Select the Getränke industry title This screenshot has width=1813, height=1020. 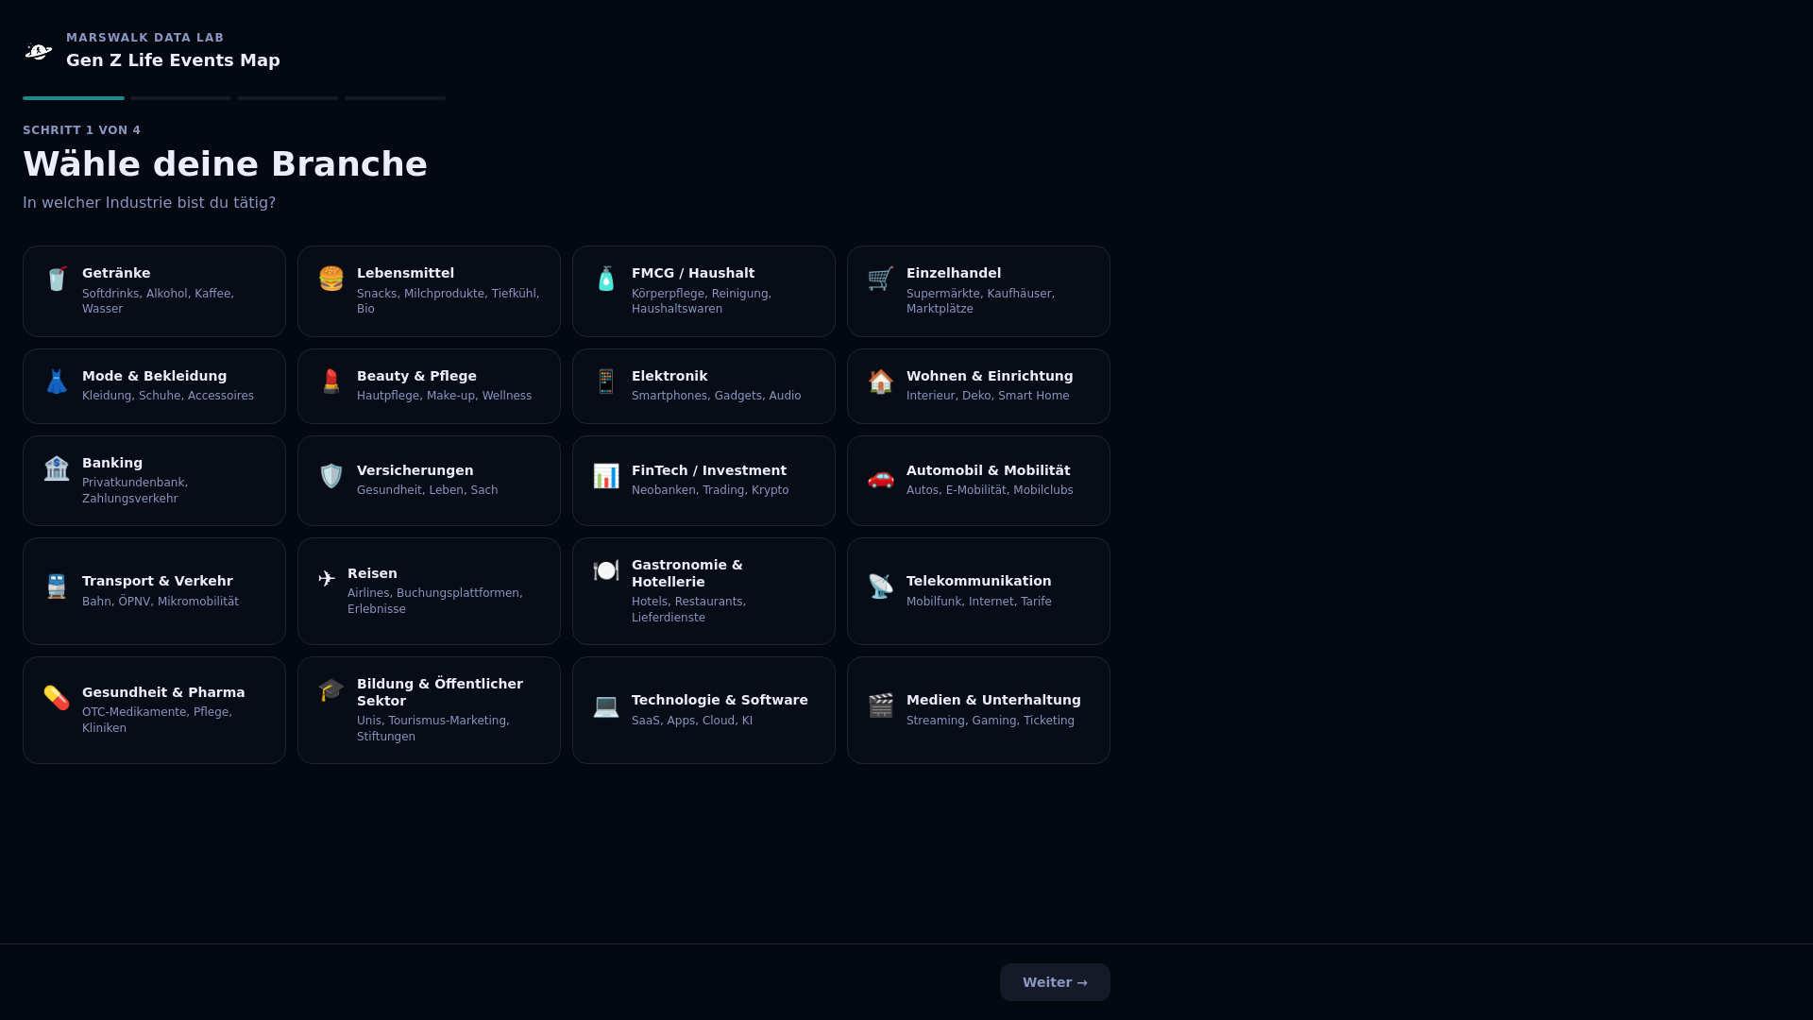(116, 273)
